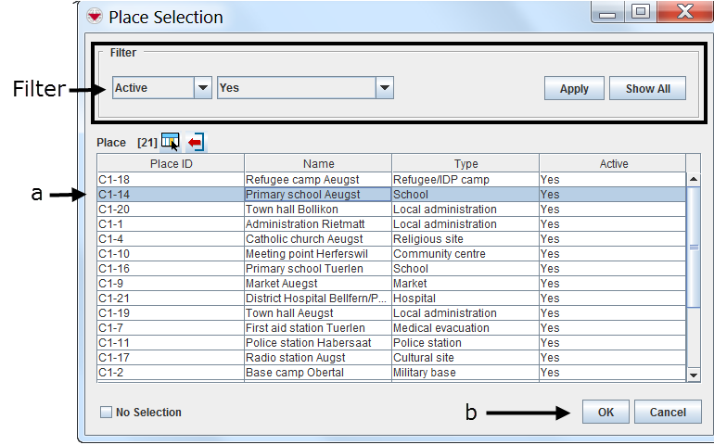Select the District Hospital Bellfern row
Image resolution: width=714 pixels, height=445 pixels.
316,298
